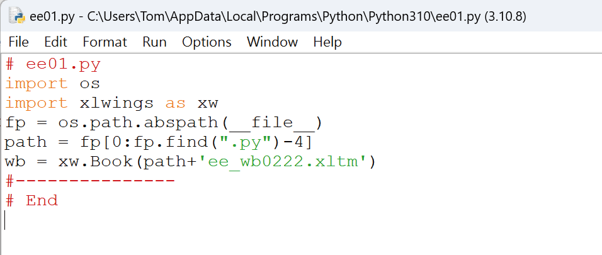Click 'xw.Book' in the wb line
This screenshot has height=255, width=602.
(95, 161)
